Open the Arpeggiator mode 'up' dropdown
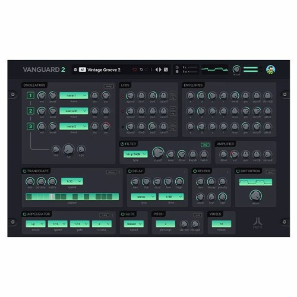Viewport: 297px width, 297px height. tap(36, 224)
